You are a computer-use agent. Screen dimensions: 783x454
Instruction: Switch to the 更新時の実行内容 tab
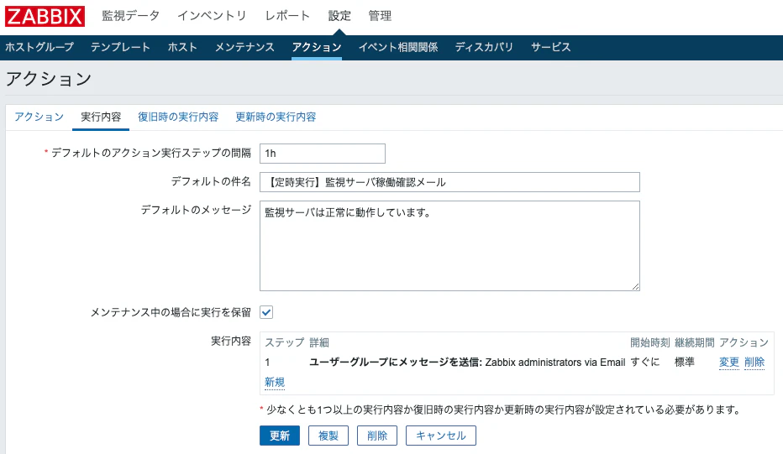(x=276, y=117)
